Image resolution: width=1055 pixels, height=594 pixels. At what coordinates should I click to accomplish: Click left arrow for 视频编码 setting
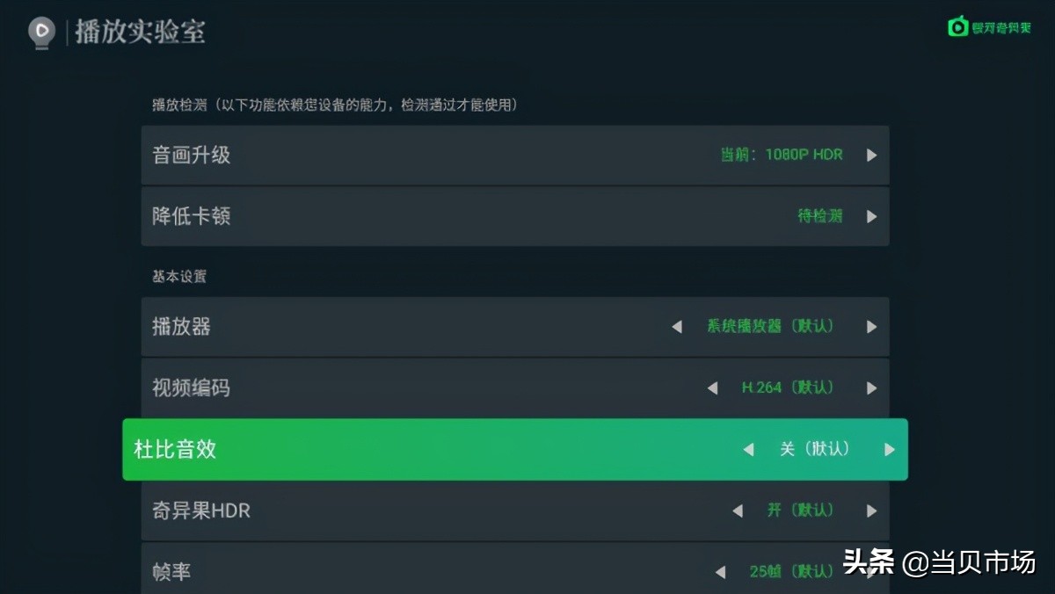712,388
